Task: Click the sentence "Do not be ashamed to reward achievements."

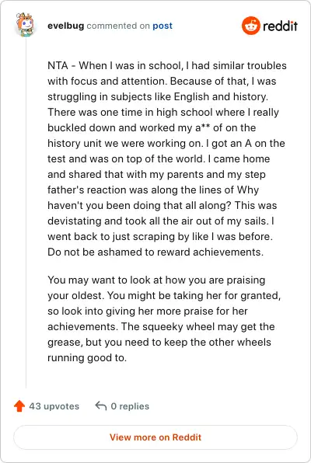Action: click(x=155, y=252)
